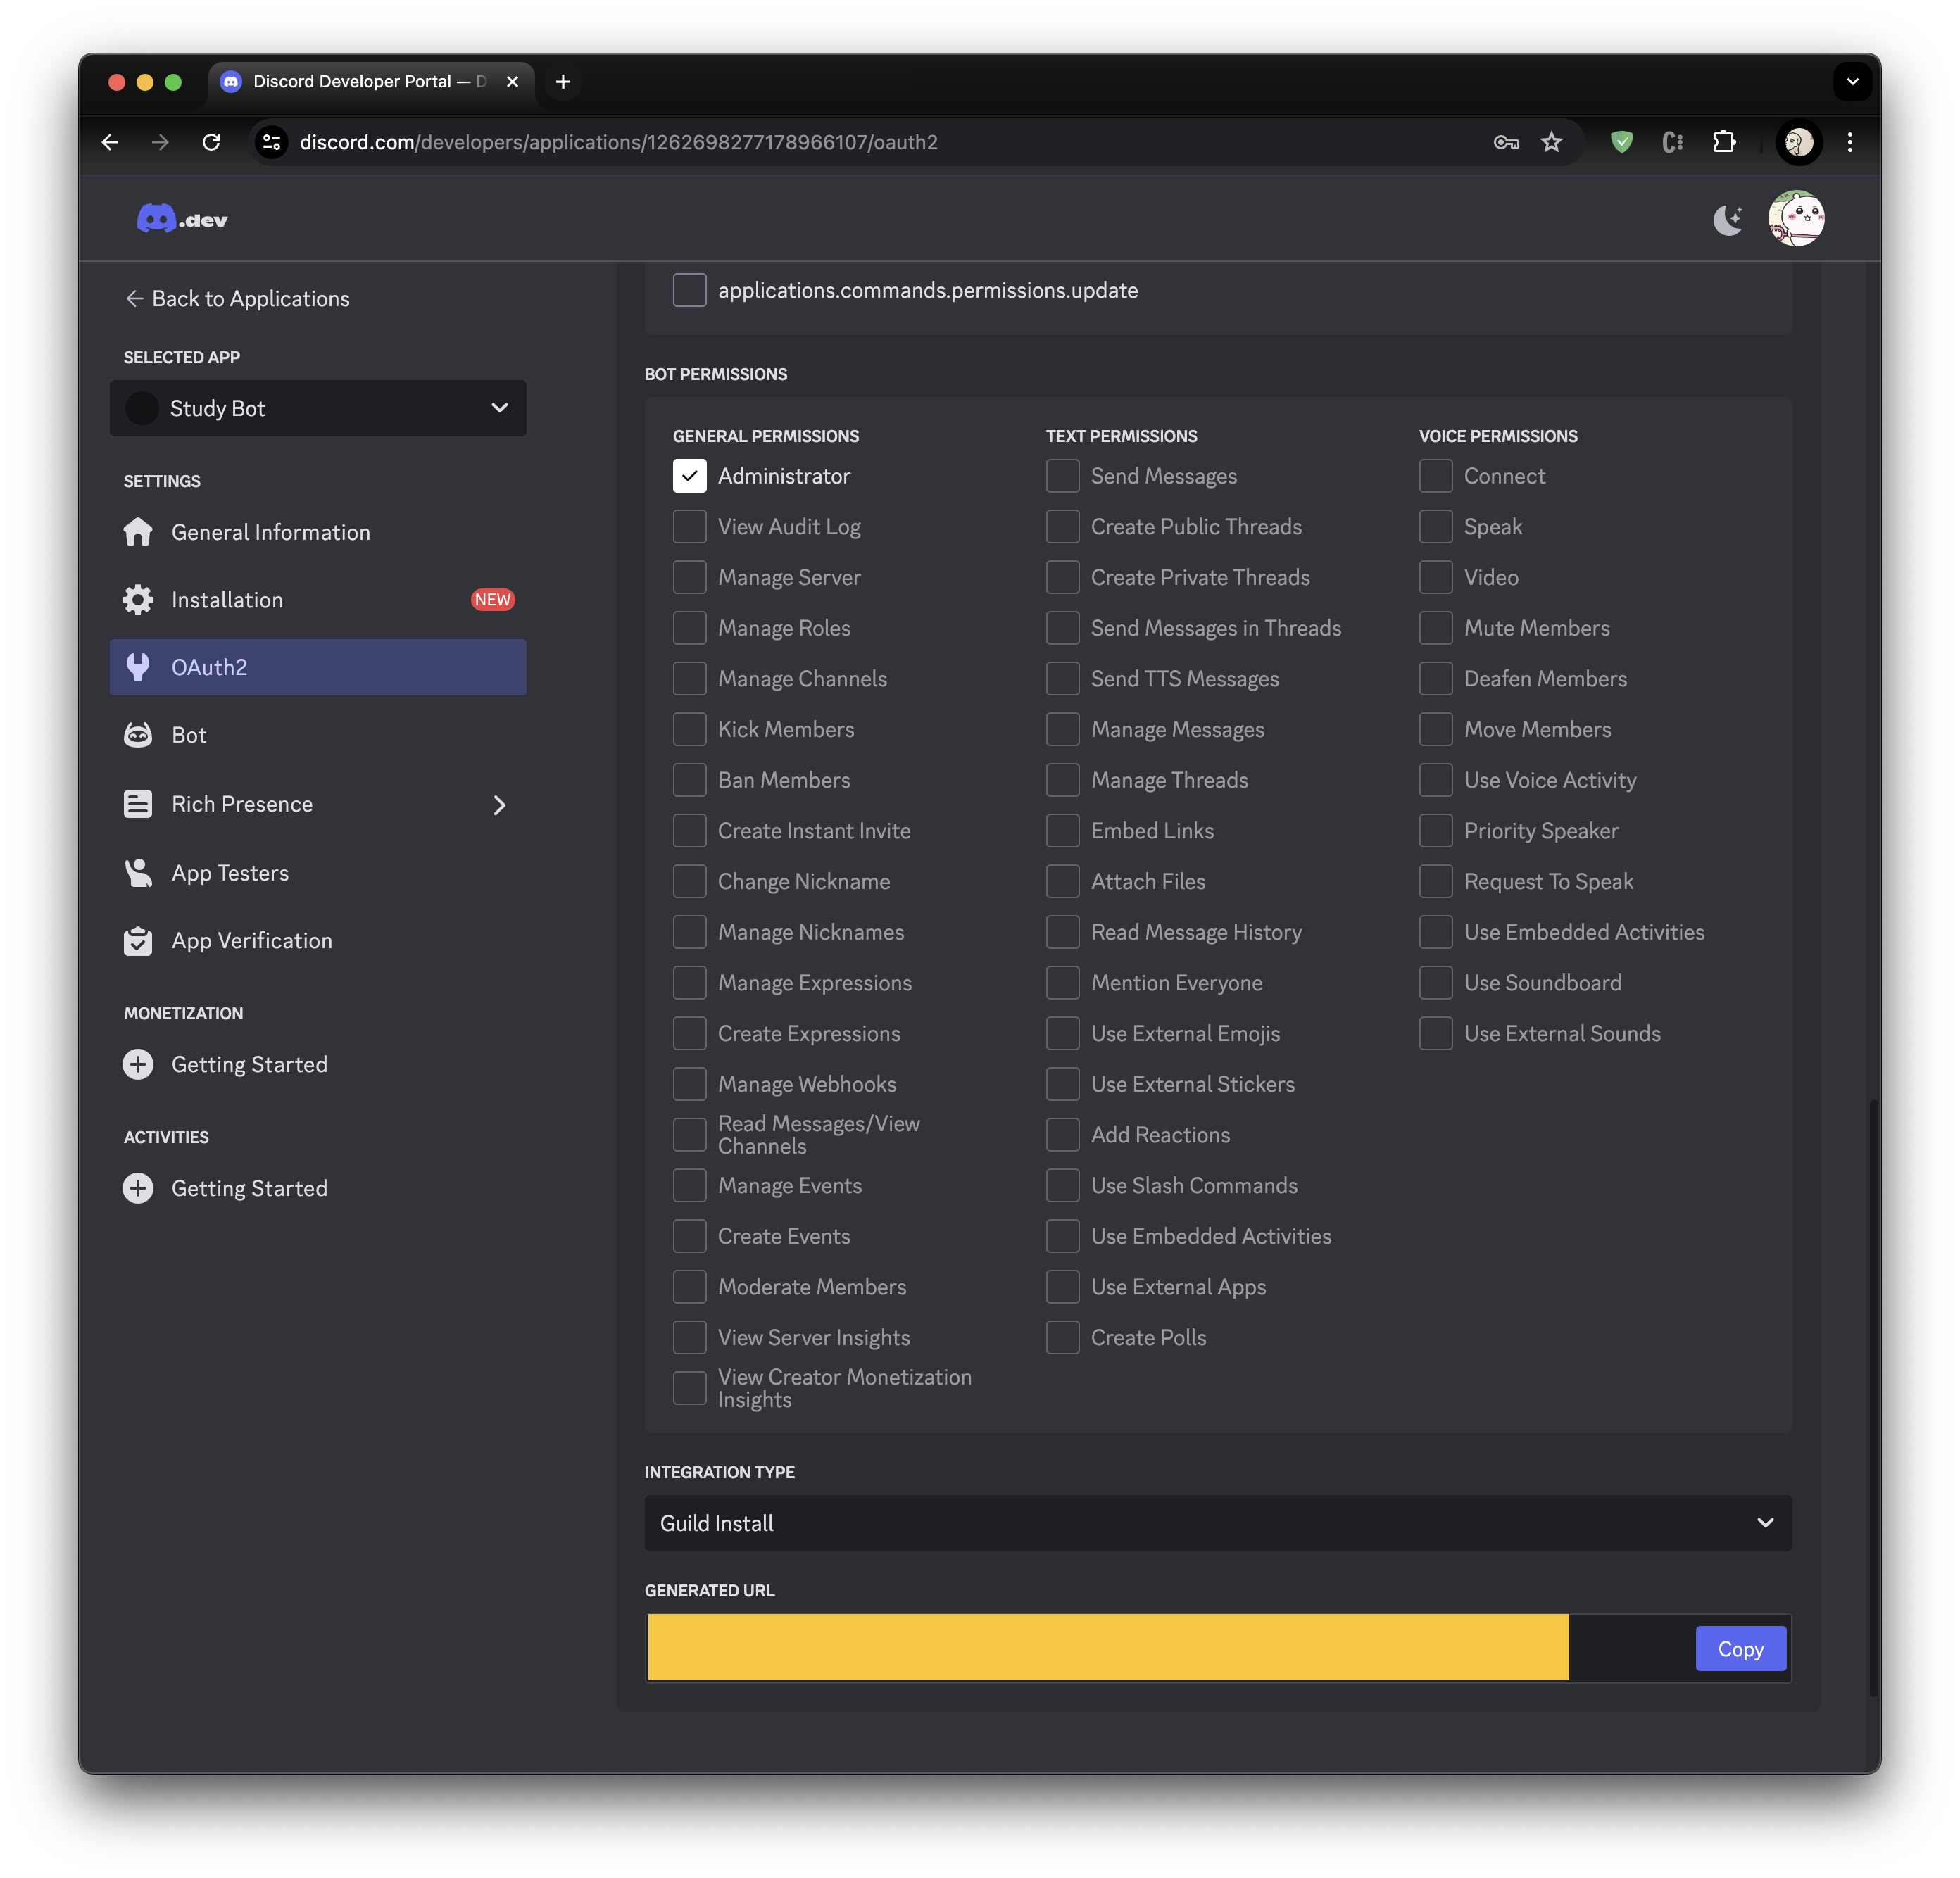
Task: Click the OAuth2 wrench icon
Action: pos(138,667)
